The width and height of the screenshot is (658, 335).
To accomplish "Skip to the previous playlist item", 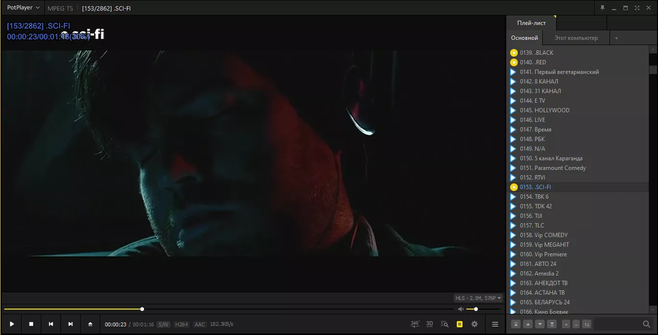I will 51,324.
